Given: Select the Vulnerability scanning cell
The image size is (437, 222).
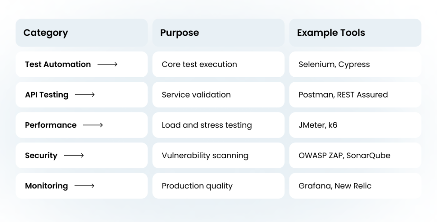Looking at the screenshot, I should [x=218, y=156].
